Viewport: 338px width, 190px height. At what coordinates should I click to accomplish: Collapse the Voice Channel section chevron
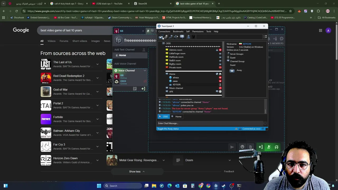pos(145,70)
